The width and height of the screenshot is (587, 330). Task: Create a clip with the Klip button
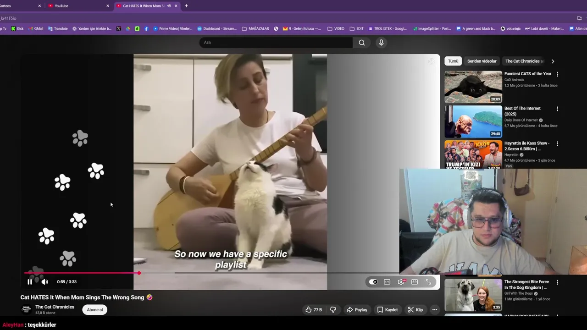(415, 310)
